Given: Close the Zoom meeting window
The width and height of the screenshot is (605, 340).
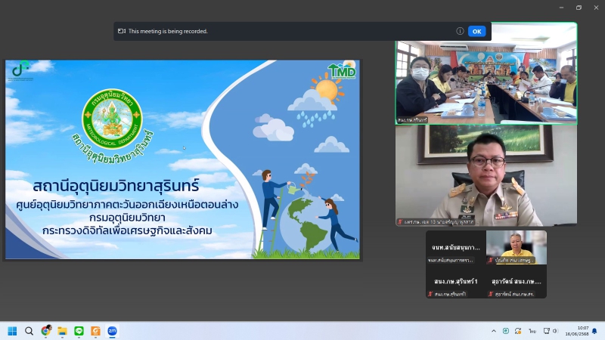Looking at the screenshot, I should coord(596,8).
